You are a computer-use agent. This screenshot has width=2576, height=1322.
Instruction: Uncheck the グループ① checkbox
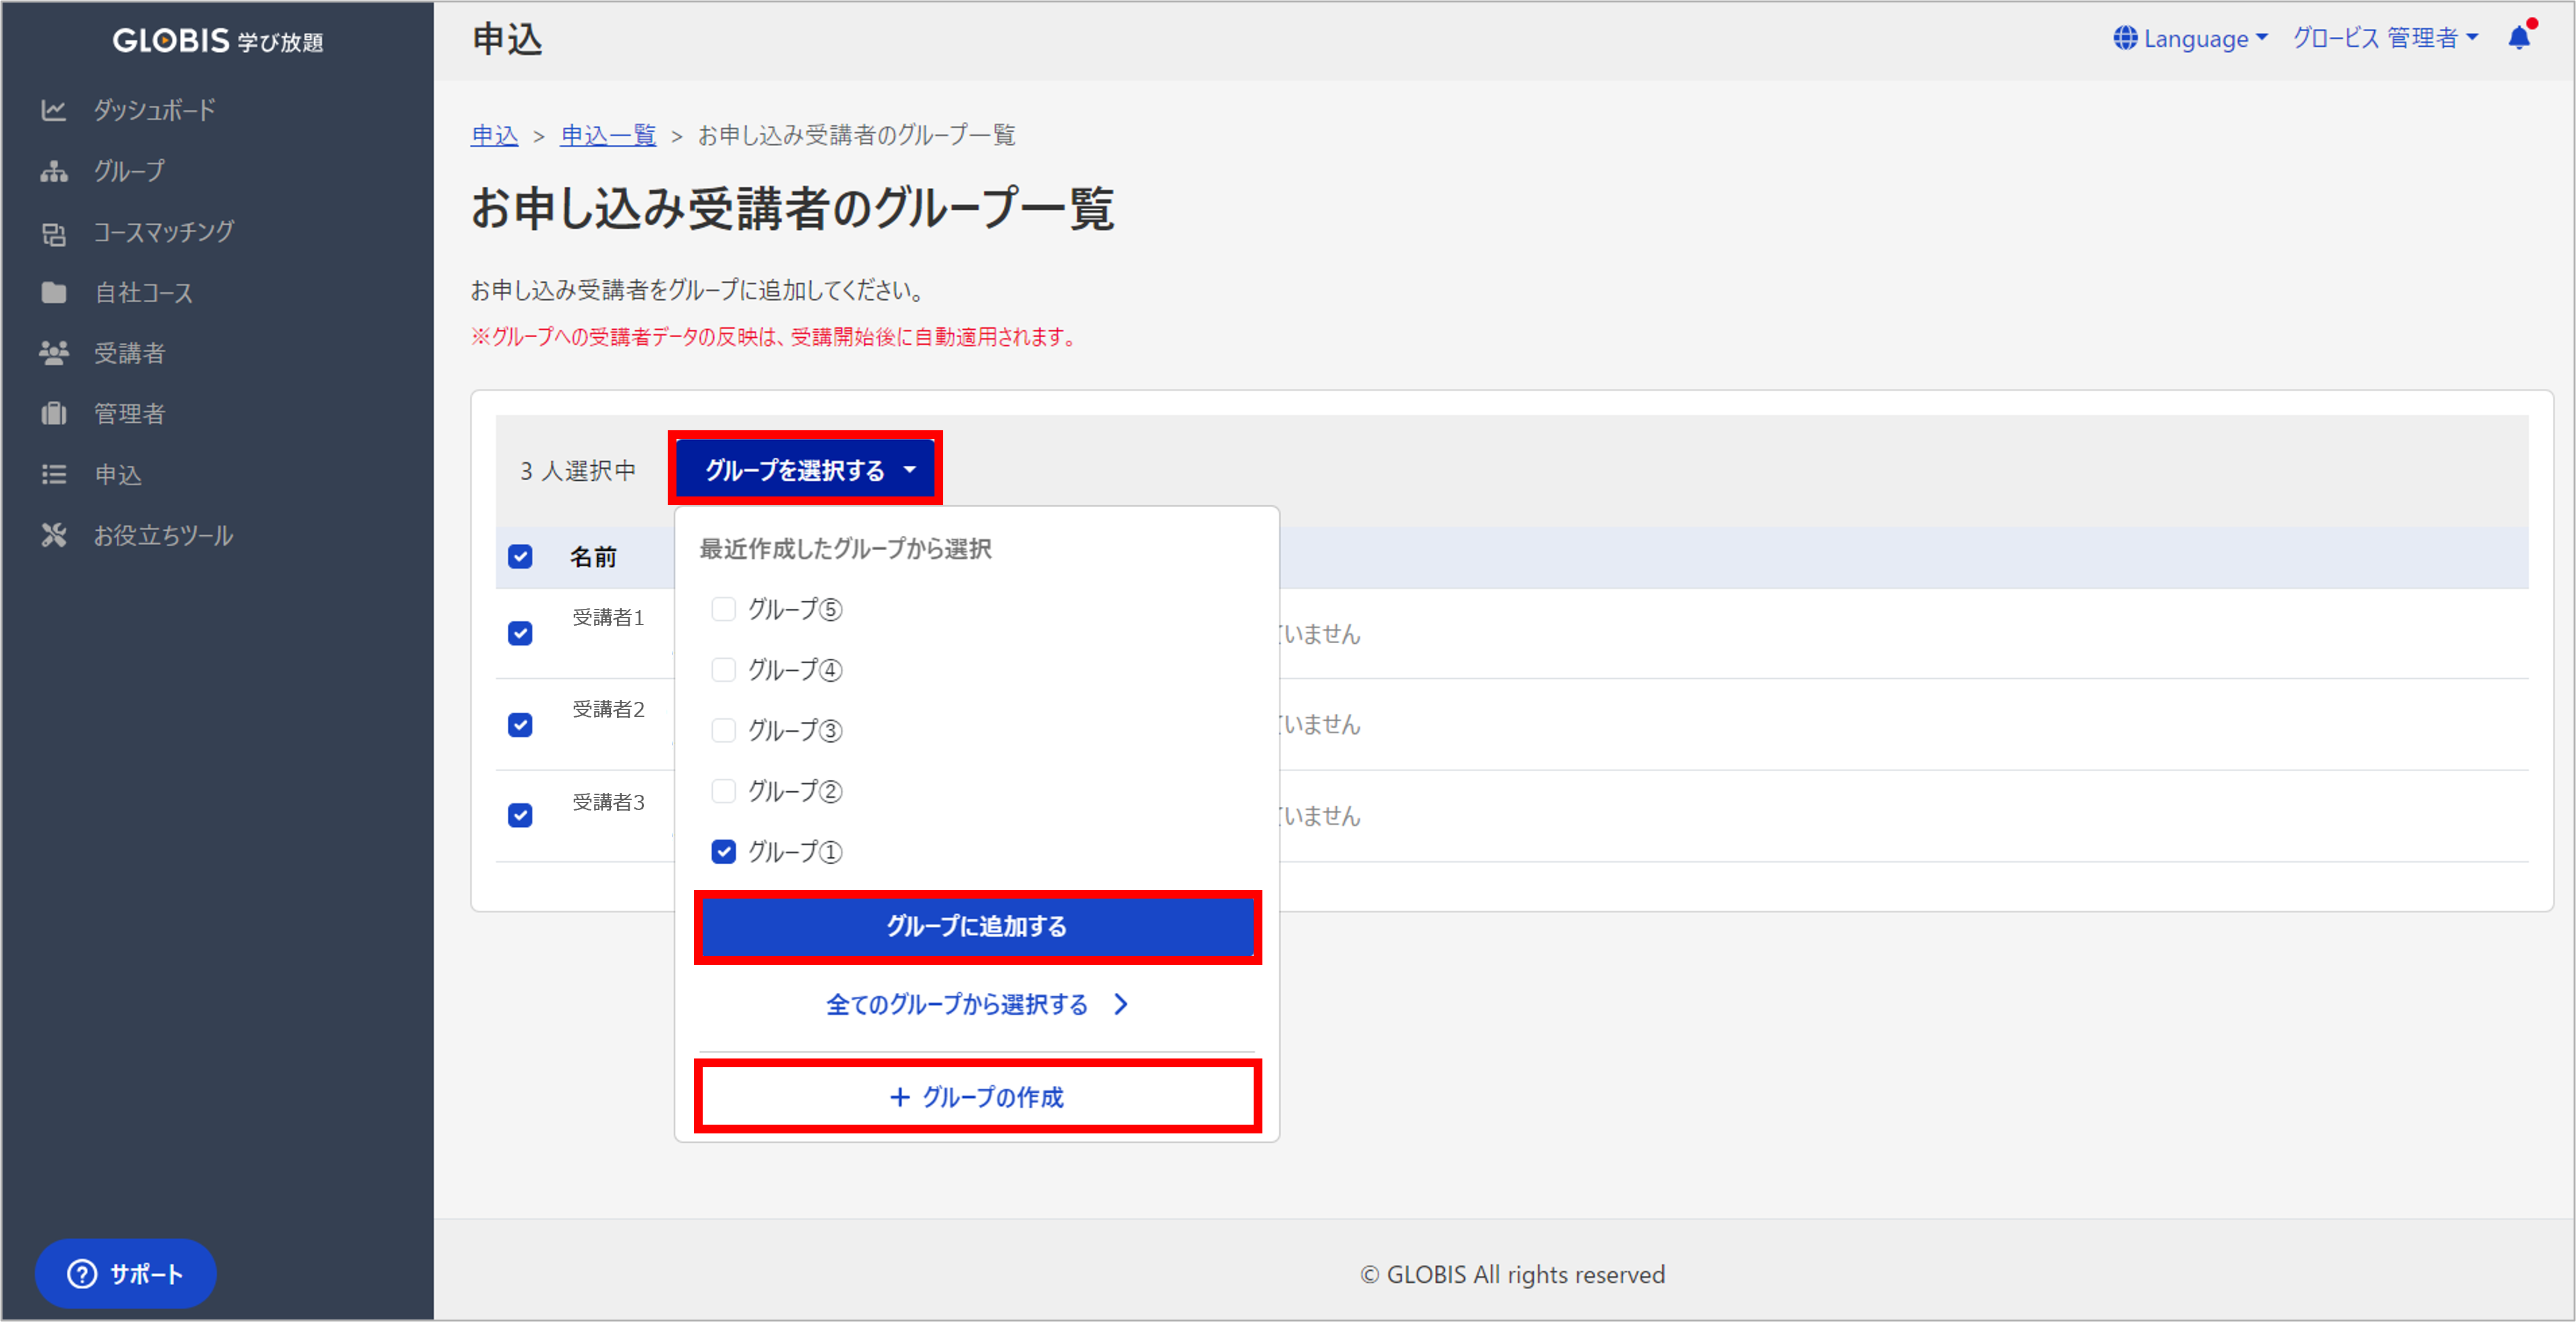[723, 852]
